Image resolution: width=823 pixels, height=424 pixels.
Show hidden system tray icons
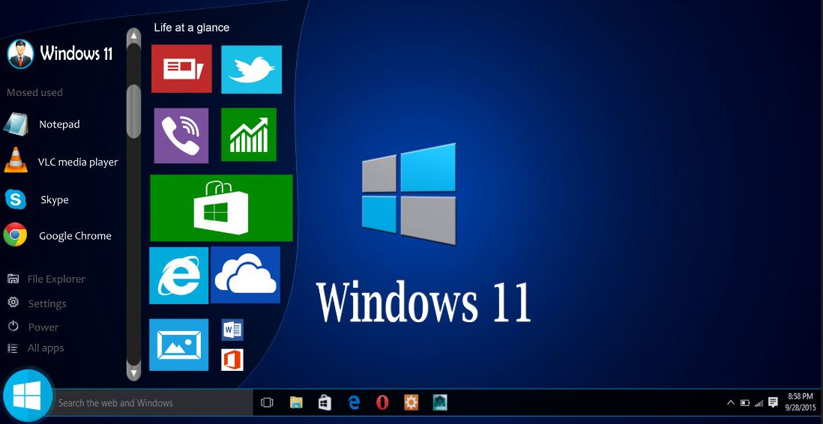pos(731,403)
